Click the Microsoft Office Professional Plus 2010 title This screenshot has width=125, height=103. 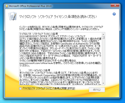click(x=30, y=6)
